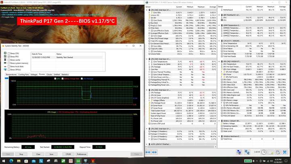The height and width of the screenshot is (164, 291).
Task: Expand the Core Clocks sensor row
Action: point(150,20)
